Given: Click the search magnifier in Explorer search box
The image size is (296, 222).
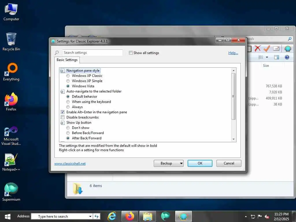Looking at the screenshot, I should [290, 39].
